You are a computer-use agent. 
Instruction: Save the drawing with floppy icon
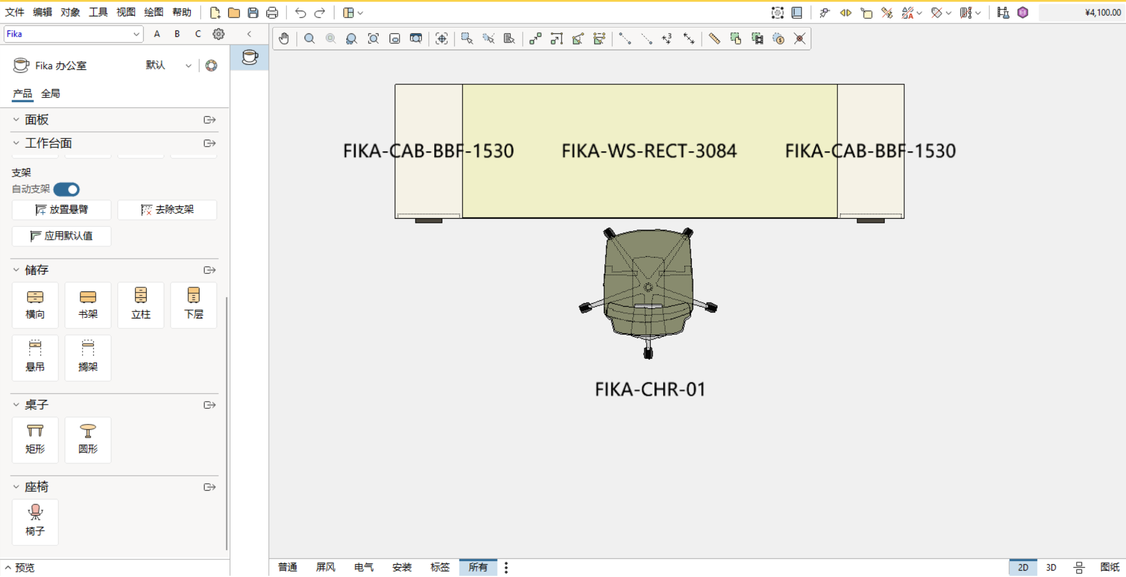(x=253, y=12)
